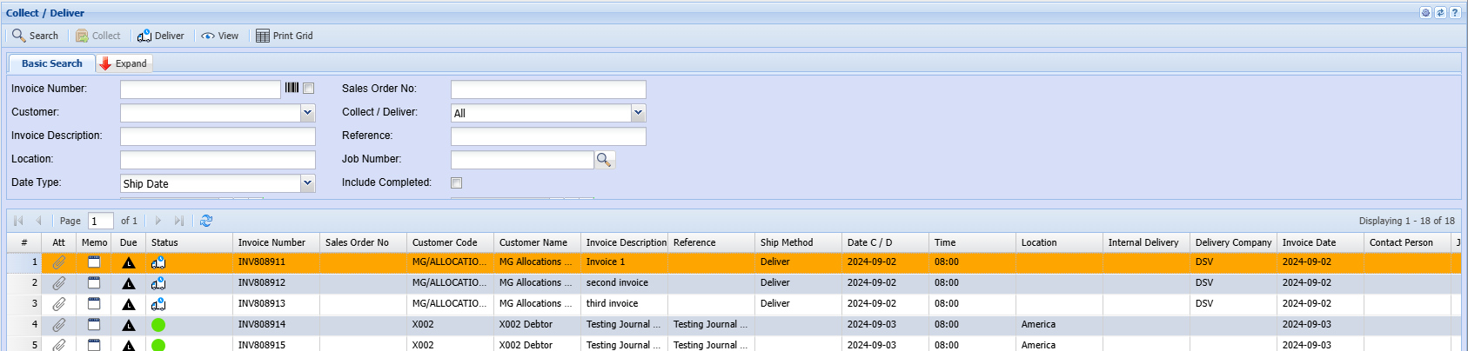This screenshot has width=1468, height=351.
Task: Sort by the Ship Method column header
Action: click(x=798, y=242)
